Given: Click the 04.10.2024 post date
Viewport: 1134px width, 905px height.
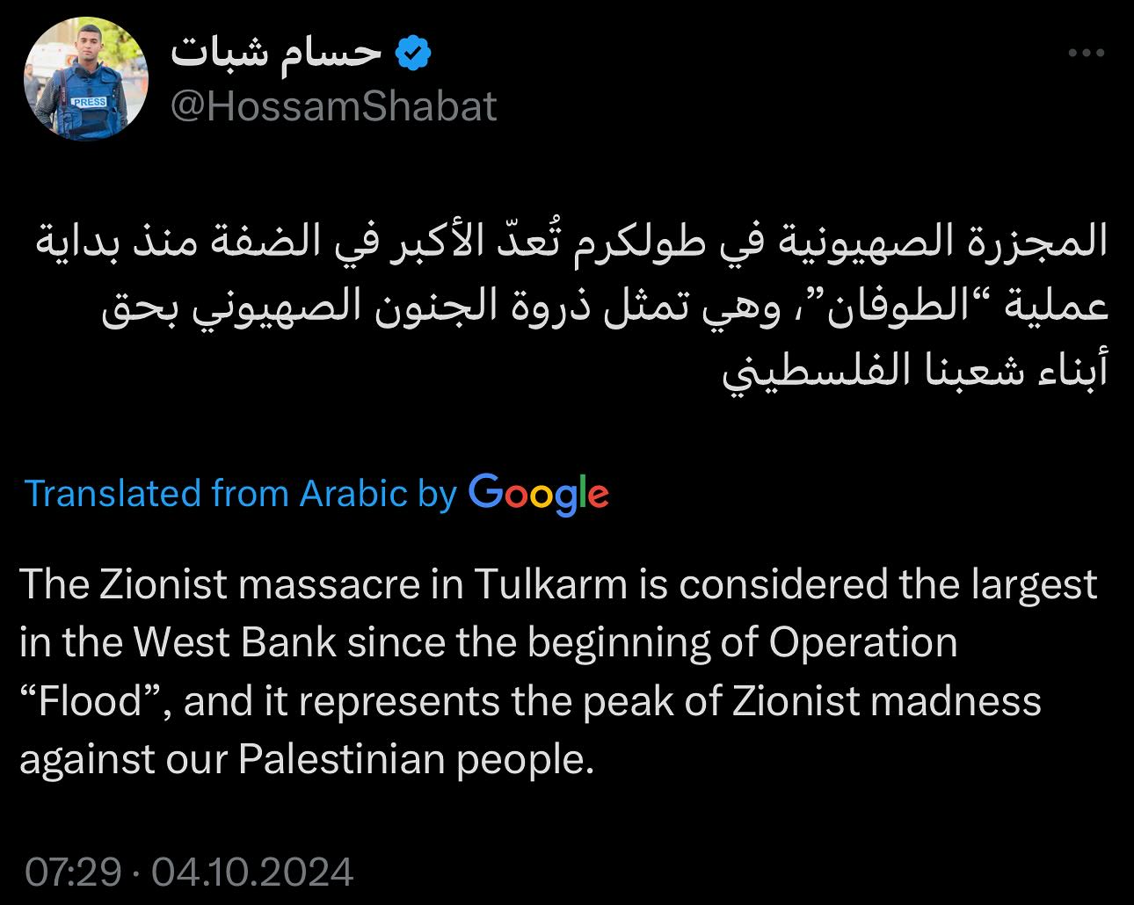Looking at the screenshot, I should [252, 872].
